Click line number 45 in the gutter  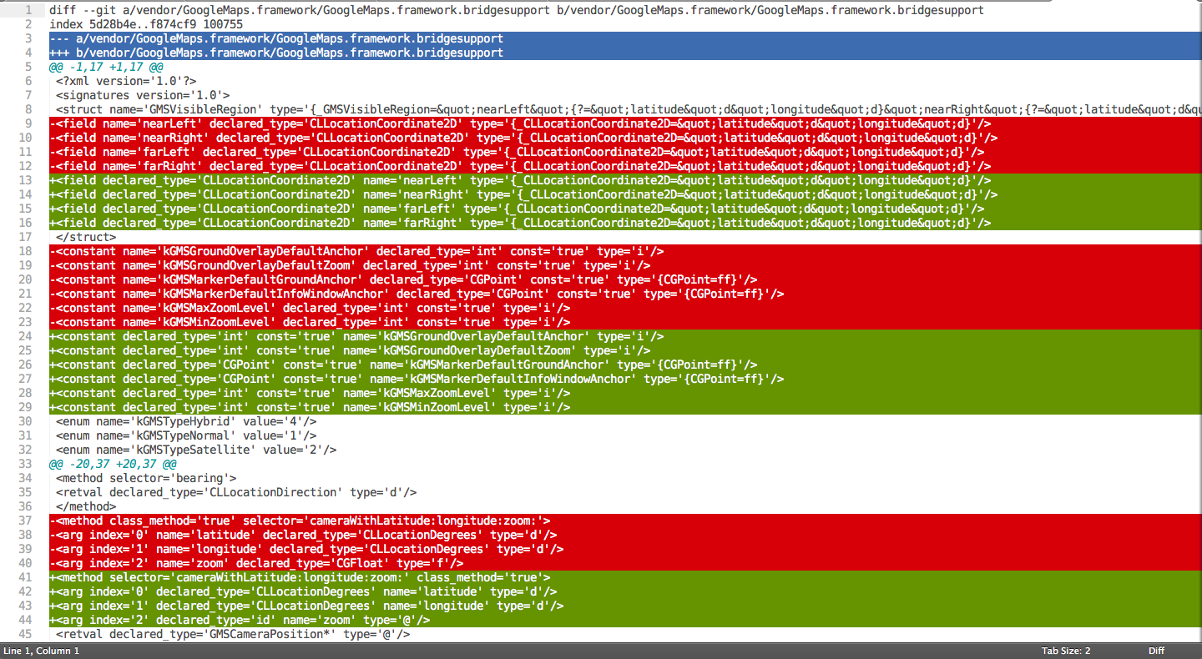(25, 635)
